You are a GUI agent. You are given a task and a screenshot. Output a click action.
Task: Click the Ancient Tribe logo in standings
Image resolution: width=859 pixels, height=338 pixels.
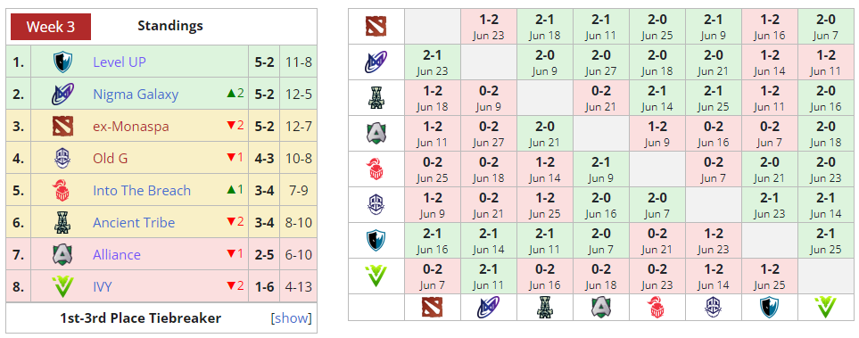pyautogui.click(x=62, y=222)
